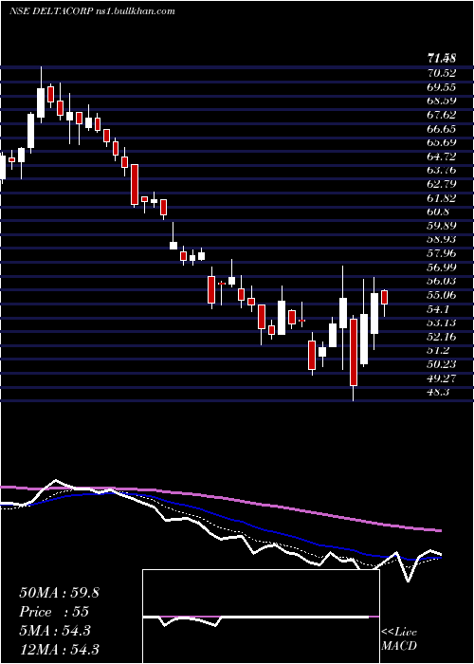Image resolution: width=474 pixels, height=664 pixels.
Task: Click the NSE DELTACORP chart title
Action: point(92,11)
